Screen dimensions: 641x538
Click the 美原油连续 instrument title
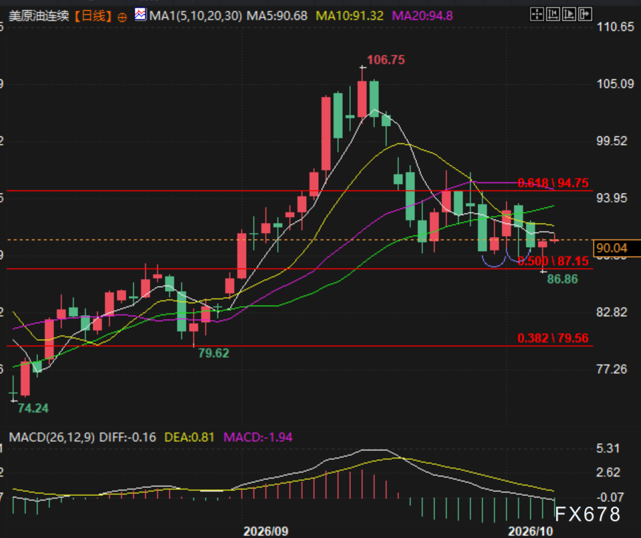39,16
